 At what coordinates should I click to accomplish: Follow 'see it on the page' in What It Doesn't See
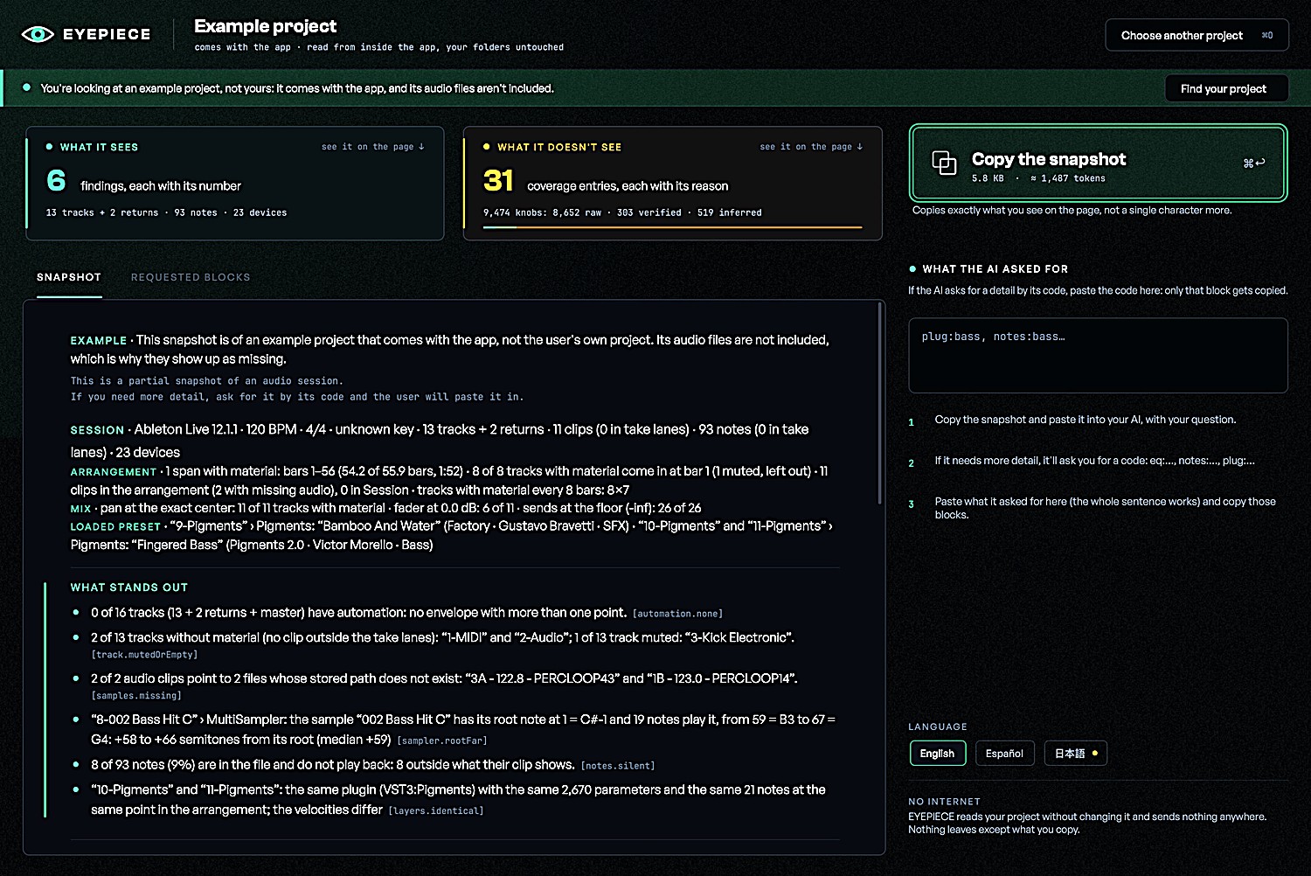pos(812,147)
